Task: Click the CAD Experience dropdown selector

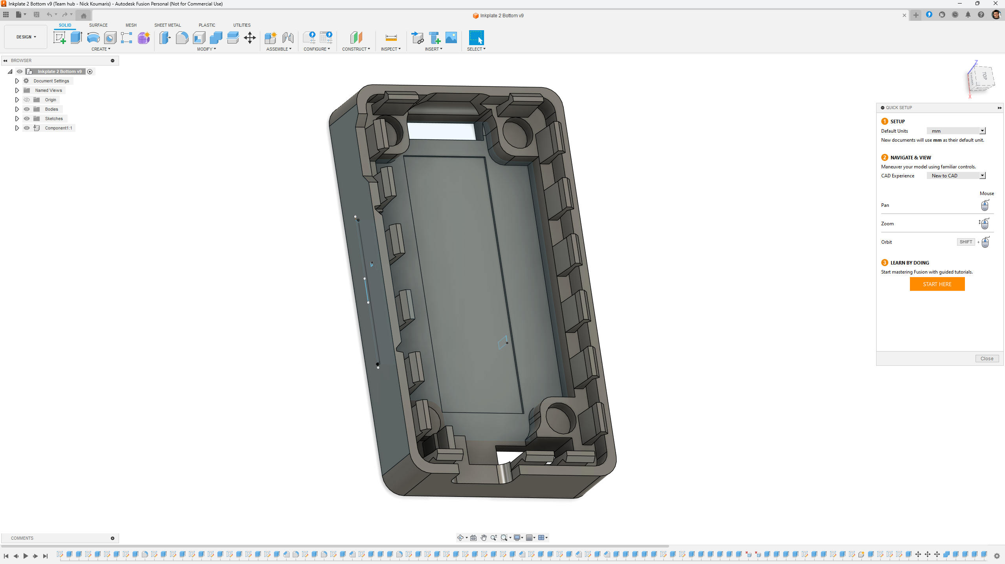Action: click(956, 175)
